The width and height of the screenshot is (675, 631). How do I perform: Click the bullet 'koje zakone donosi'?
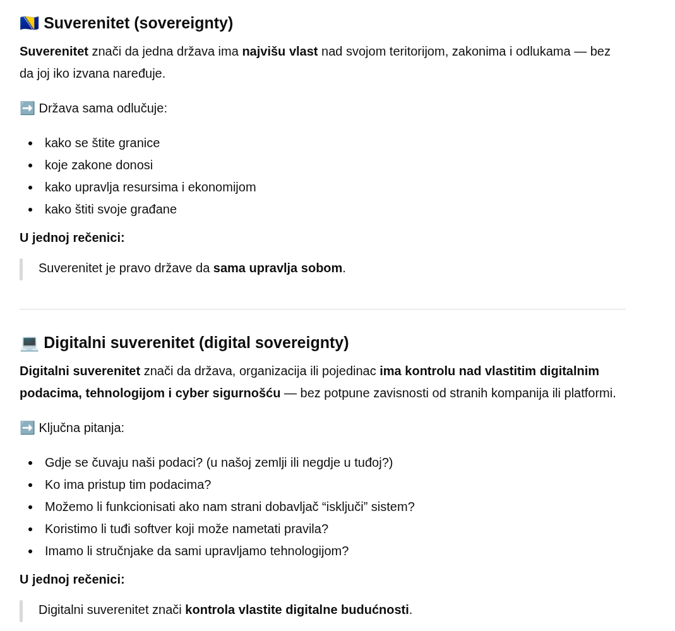pyautogui.click(x=99, y=165)
